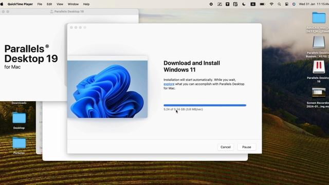The width and height of the screenshot is (329, 185).
Task: Click the Parallels Desktop 19 window title
Action: (x=69, y=11)
